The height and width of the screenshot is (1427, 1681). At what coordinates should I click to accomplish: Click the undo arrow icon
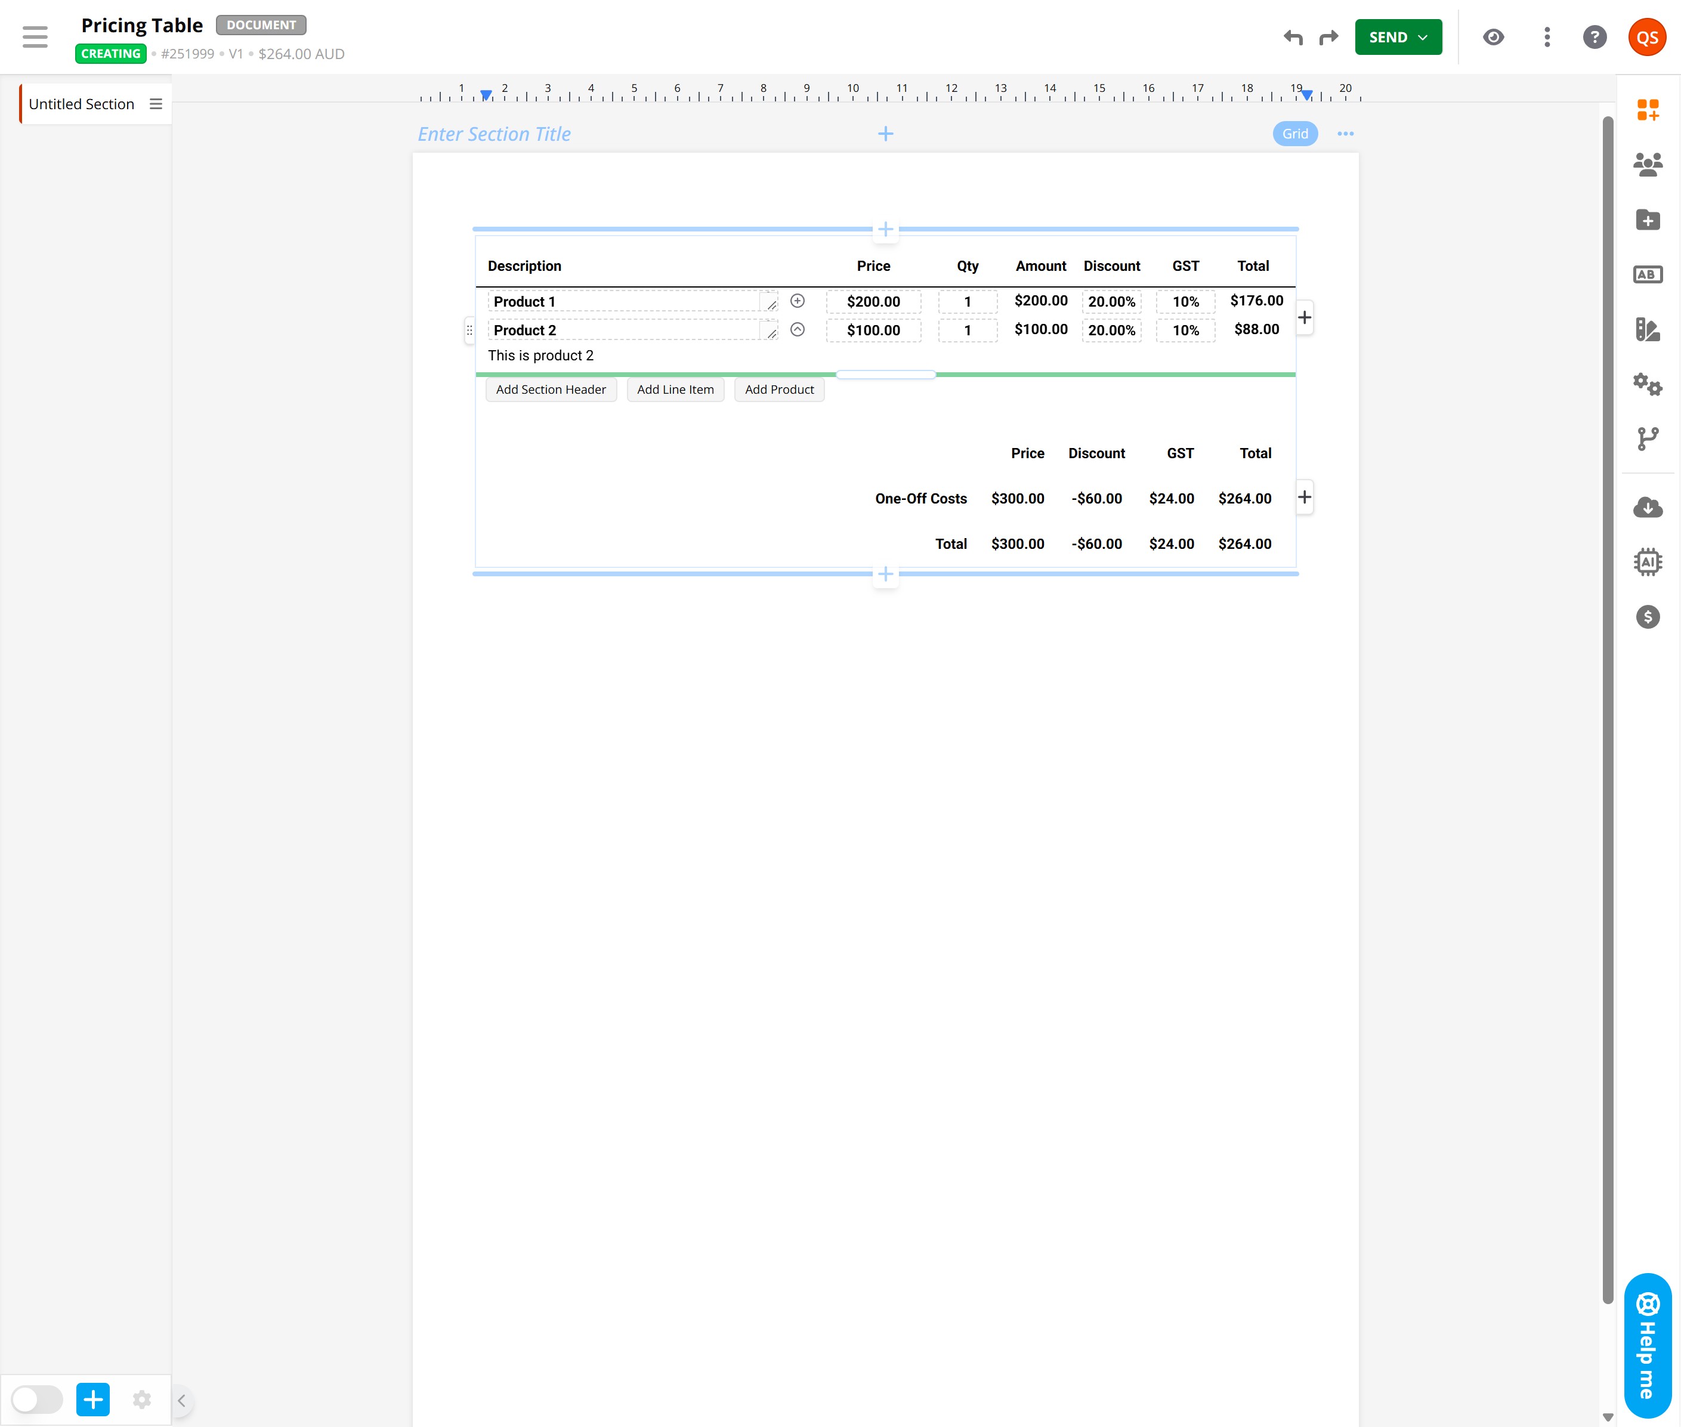(1293, 37)
